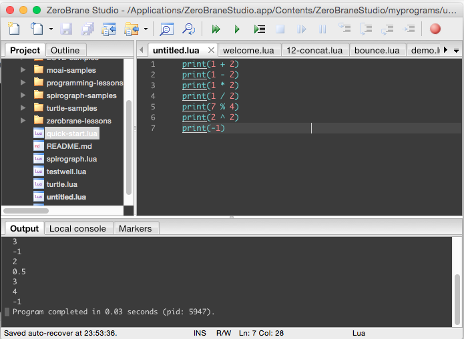Switch to the Local console tab

click(x=77, y=229)
